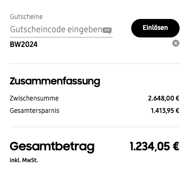Screen dimensions: 190x175
Task: Click the euro sign in the total amount
Action: [176, 146]
